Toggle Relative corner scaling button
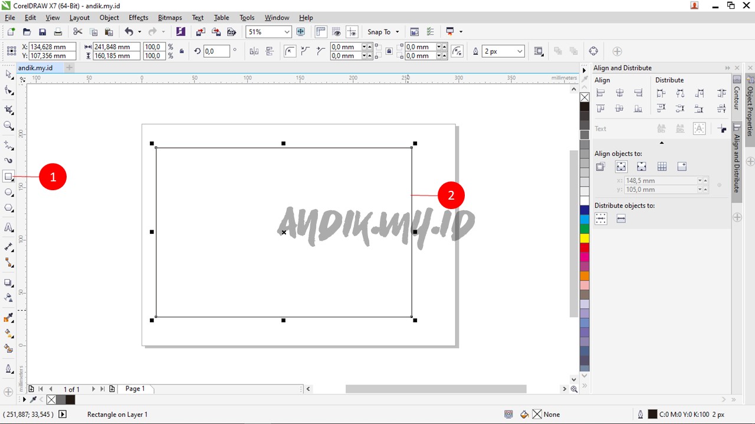This screenshot has height=424, width=755. point(457,51)
